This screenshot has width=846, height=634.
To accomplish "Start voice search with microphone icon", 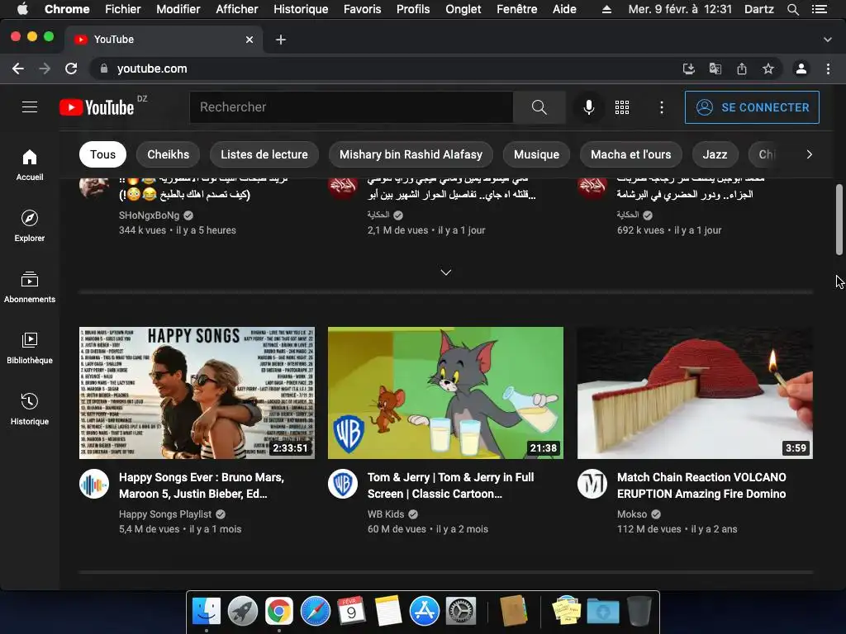I will (588, 107).
